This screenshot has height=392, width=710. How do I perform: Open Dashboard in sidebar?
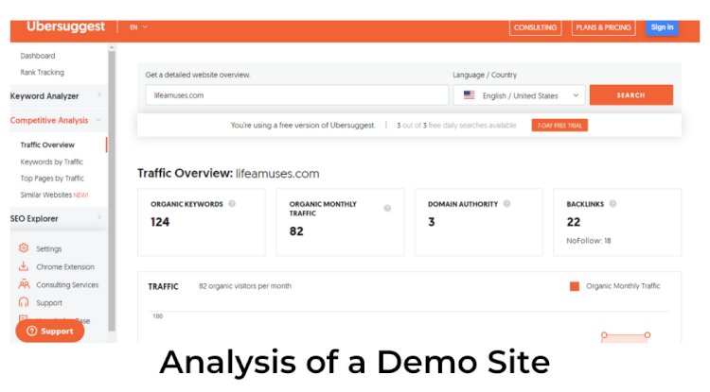click(x=38, y=56)
